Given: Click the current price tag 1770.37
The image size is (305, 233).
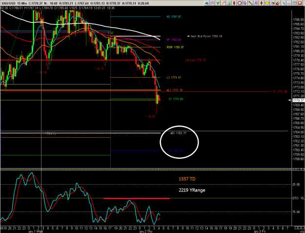Looking at the screenshot, I should coord(298,100).
